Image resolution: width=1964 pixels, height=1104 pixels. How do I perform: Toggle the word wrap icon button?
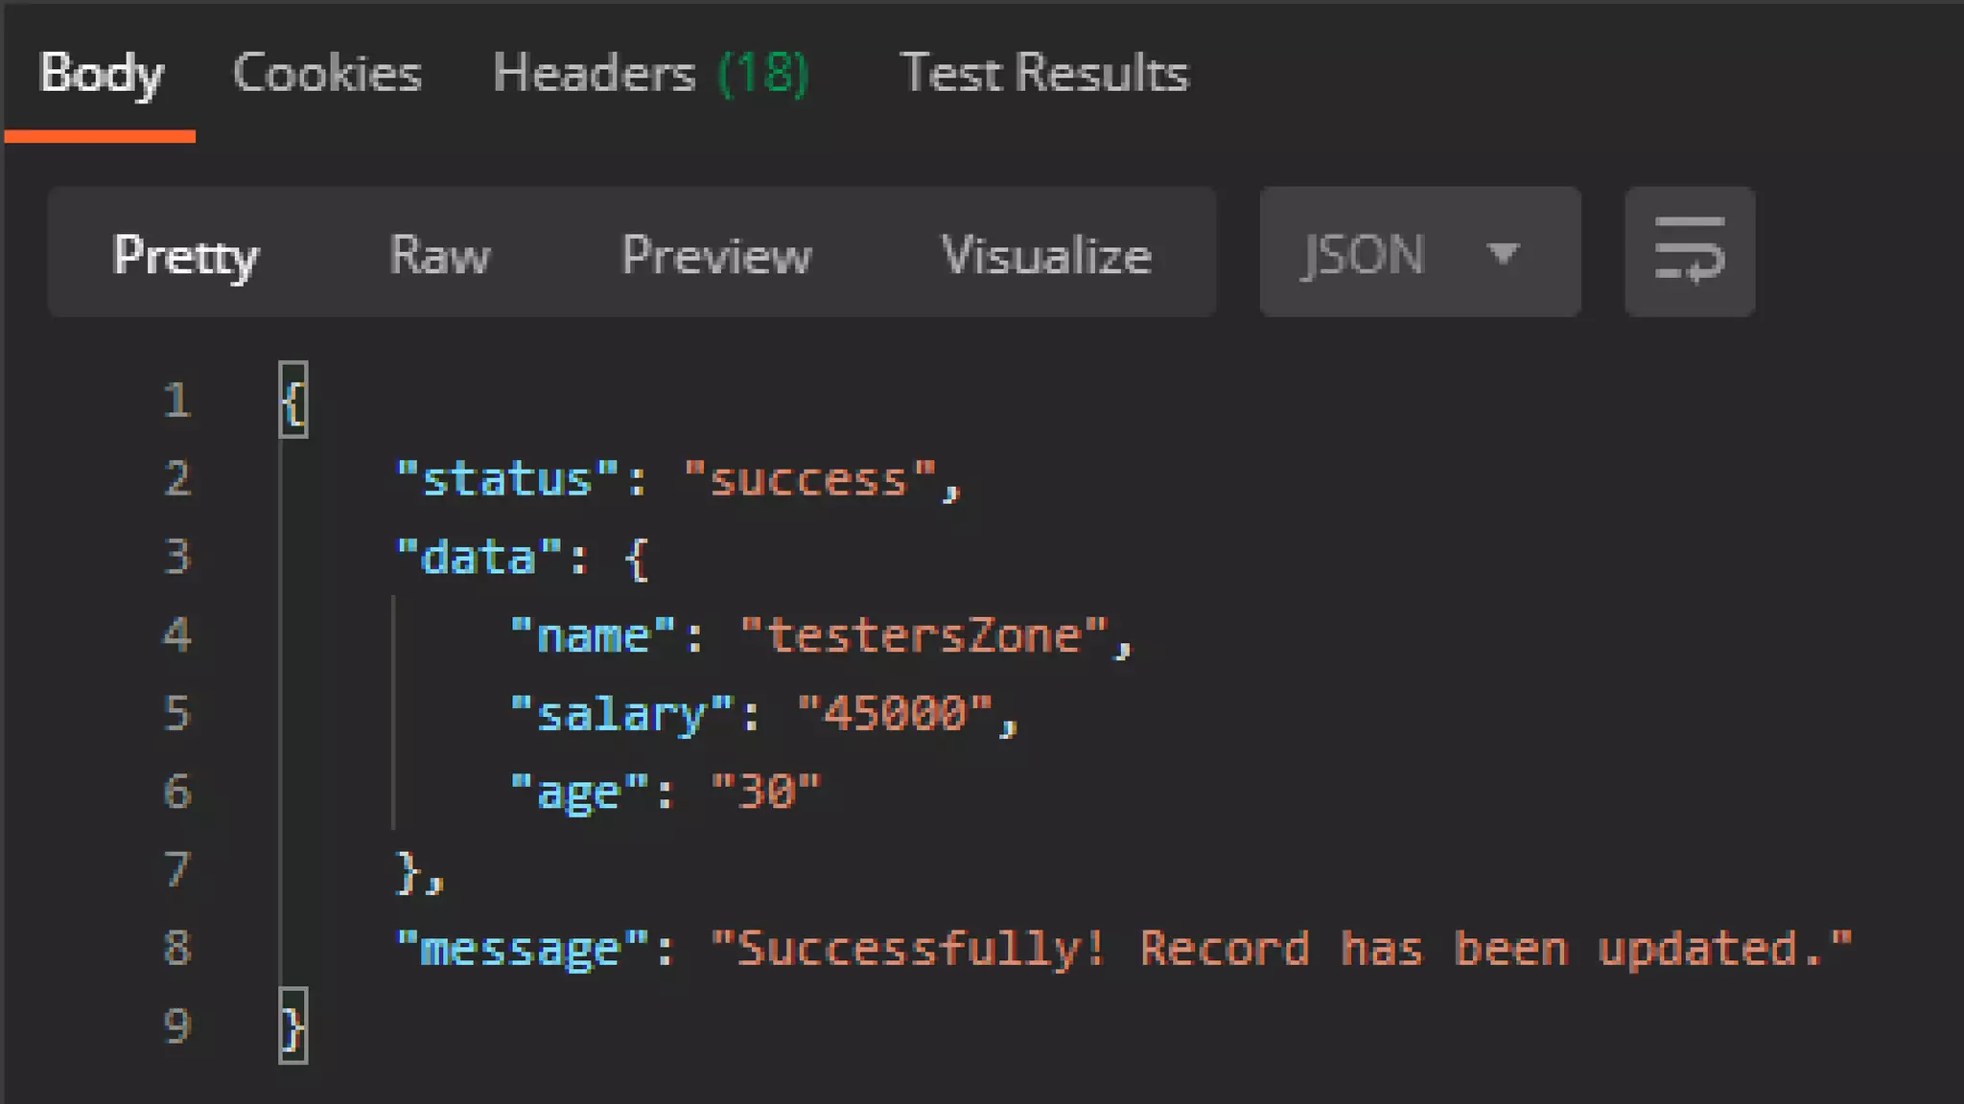[1689, 252]
